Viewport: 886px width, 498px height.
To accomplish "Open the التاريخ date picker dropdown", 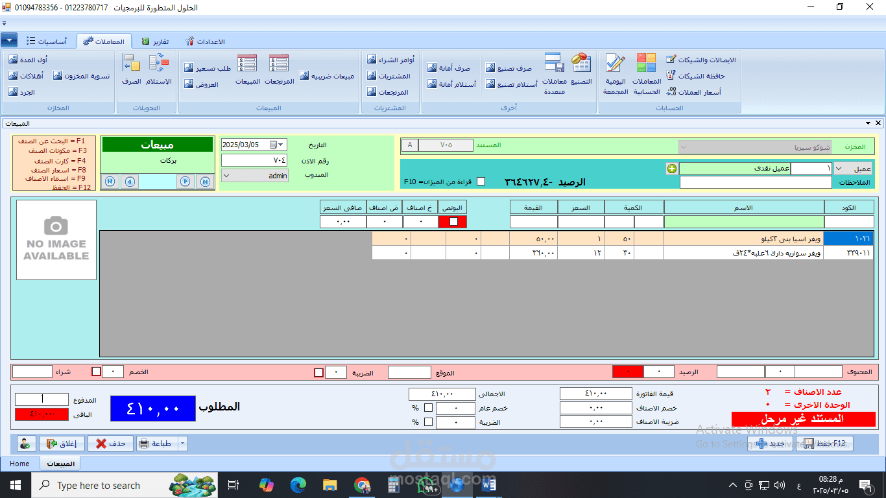I will tap(281, 145).
